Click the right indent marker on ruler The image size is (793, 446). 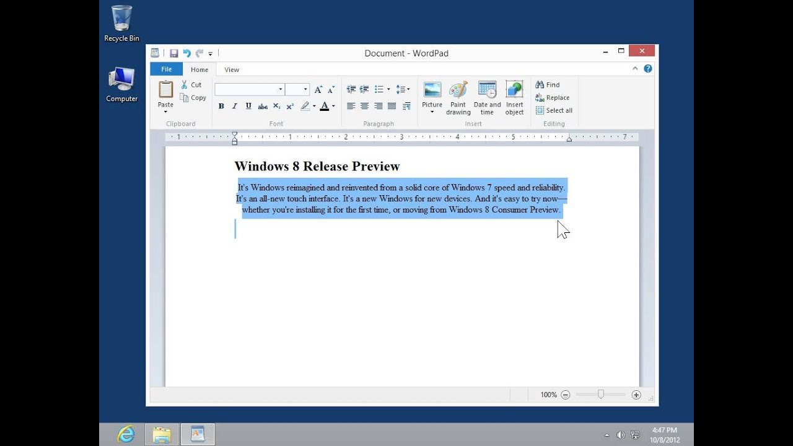(x=569, y=139)
